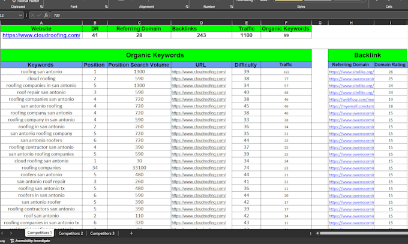Open the webflow.com referring domain link
This screenshot has height=244, width=408.
pyautogui.click(x=351, y=100)
